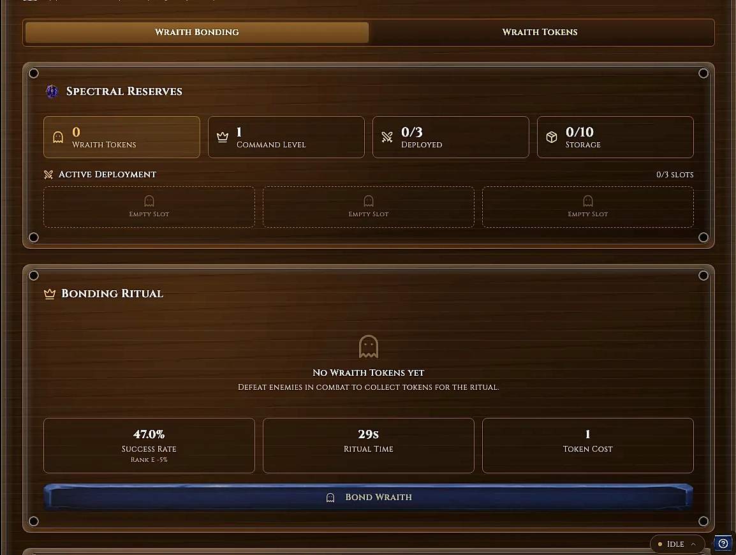Select the Wraith Bonding tab
Screen dimensions: 736x555
point(196,32)
